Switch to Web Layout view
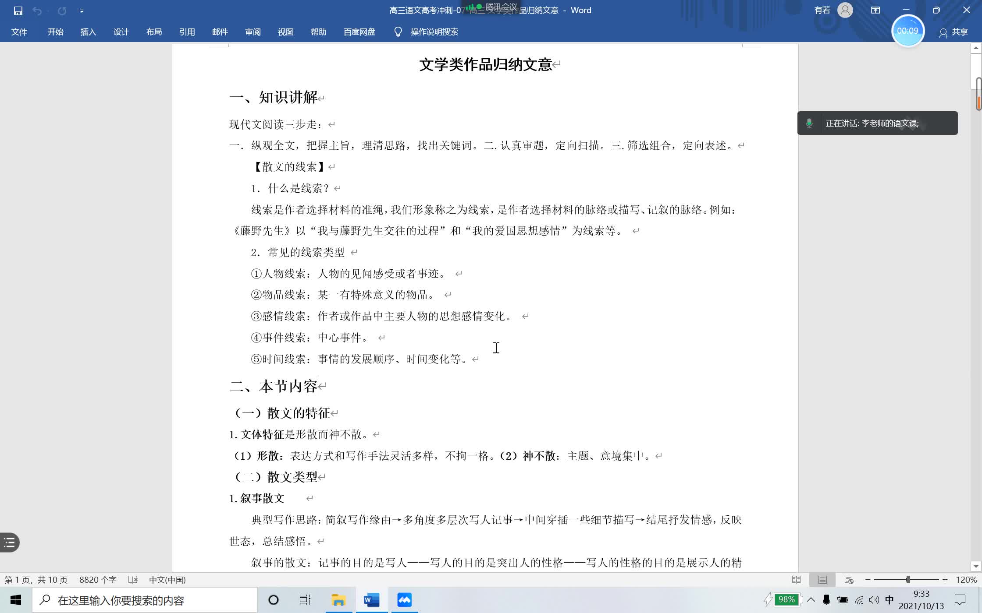This screenshot has width=982, height=613. coord(849,580)
